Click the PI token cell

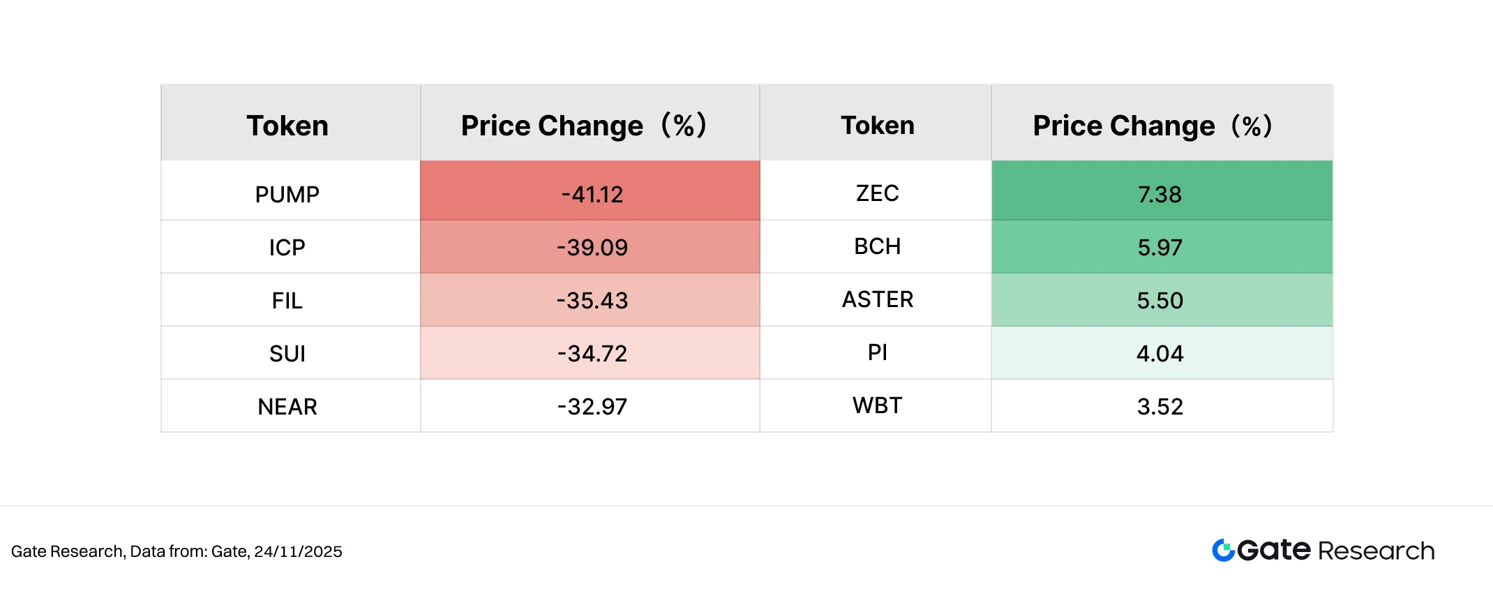pyautogui.click(x=877, y=352)
